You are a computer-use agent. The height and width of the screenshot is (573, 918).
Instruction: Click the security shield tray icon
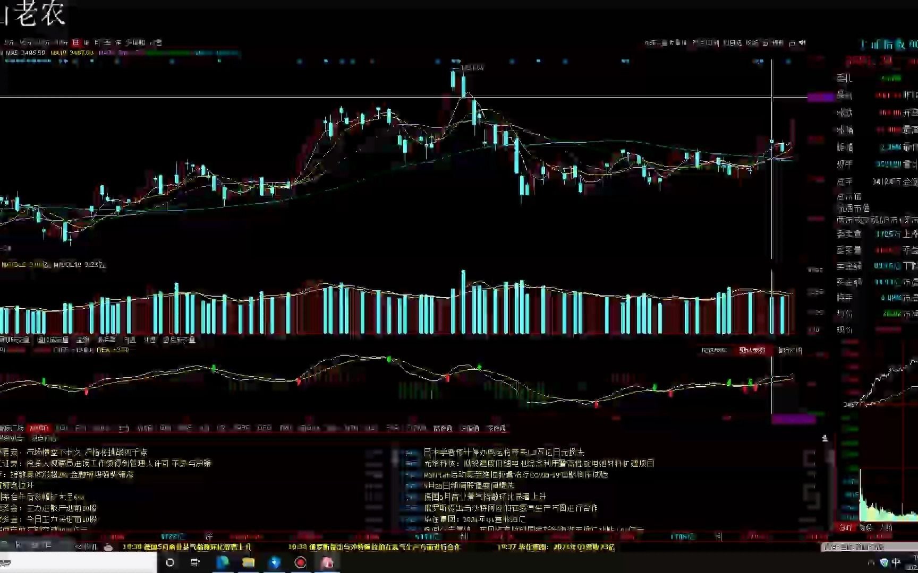(x=884, y=562)
